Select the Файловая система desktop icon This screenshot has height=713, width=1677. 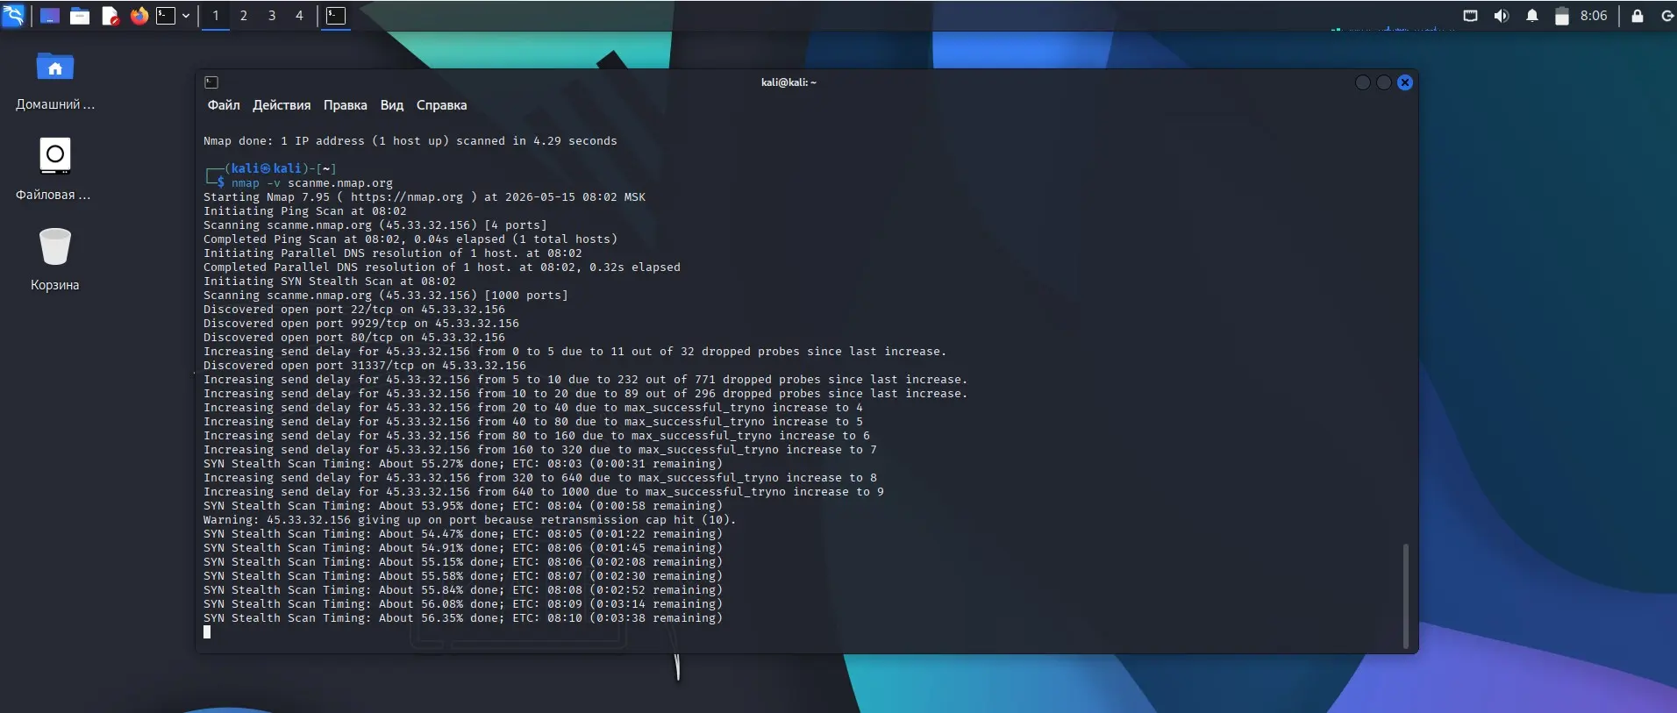tap(54, 170)
